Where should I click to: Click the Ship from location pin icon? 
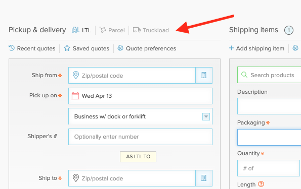[76, 75]
